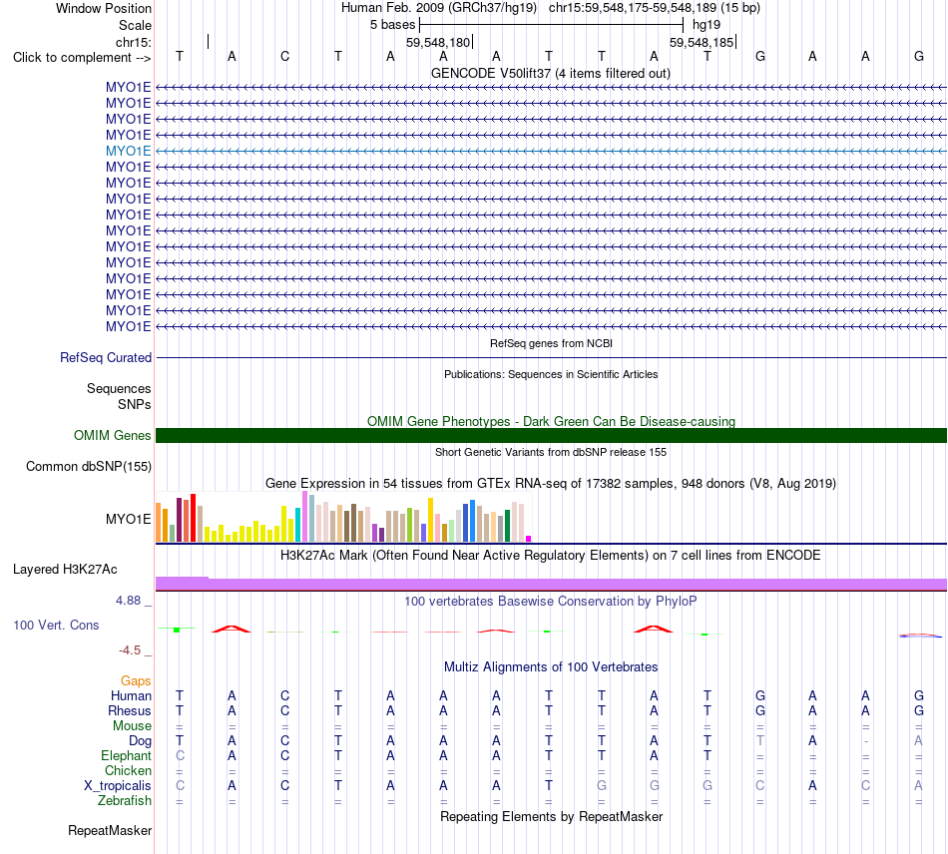The height and width of the screenshot is (854, 948).
Task: Click 'Short Genetic Variants from dbSNP release 155'
Action: [x=551, y=452]
